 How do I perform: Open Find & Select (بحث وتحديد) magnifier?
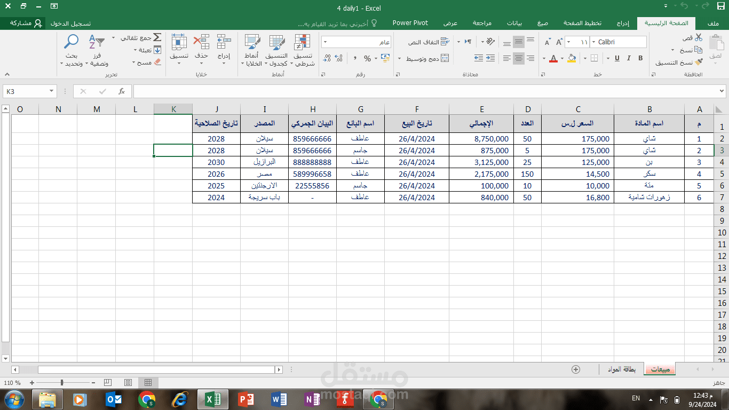pos(72,51)
